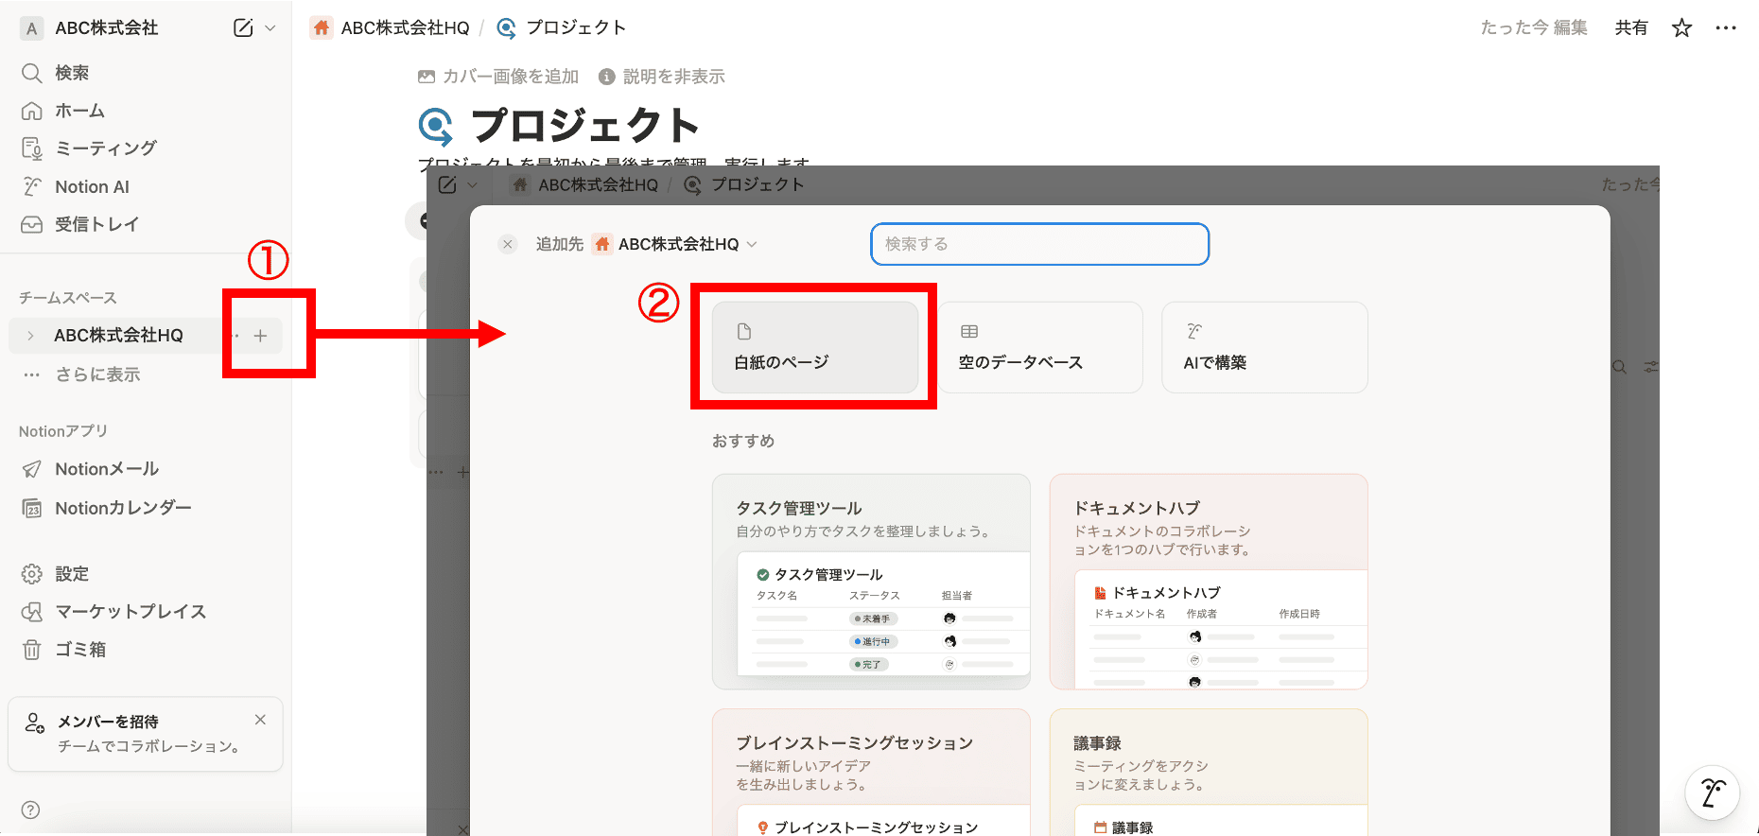Click the 検索する search field
The image size is (1759, 836).
pyautogui.click(x=1039, y=244)
